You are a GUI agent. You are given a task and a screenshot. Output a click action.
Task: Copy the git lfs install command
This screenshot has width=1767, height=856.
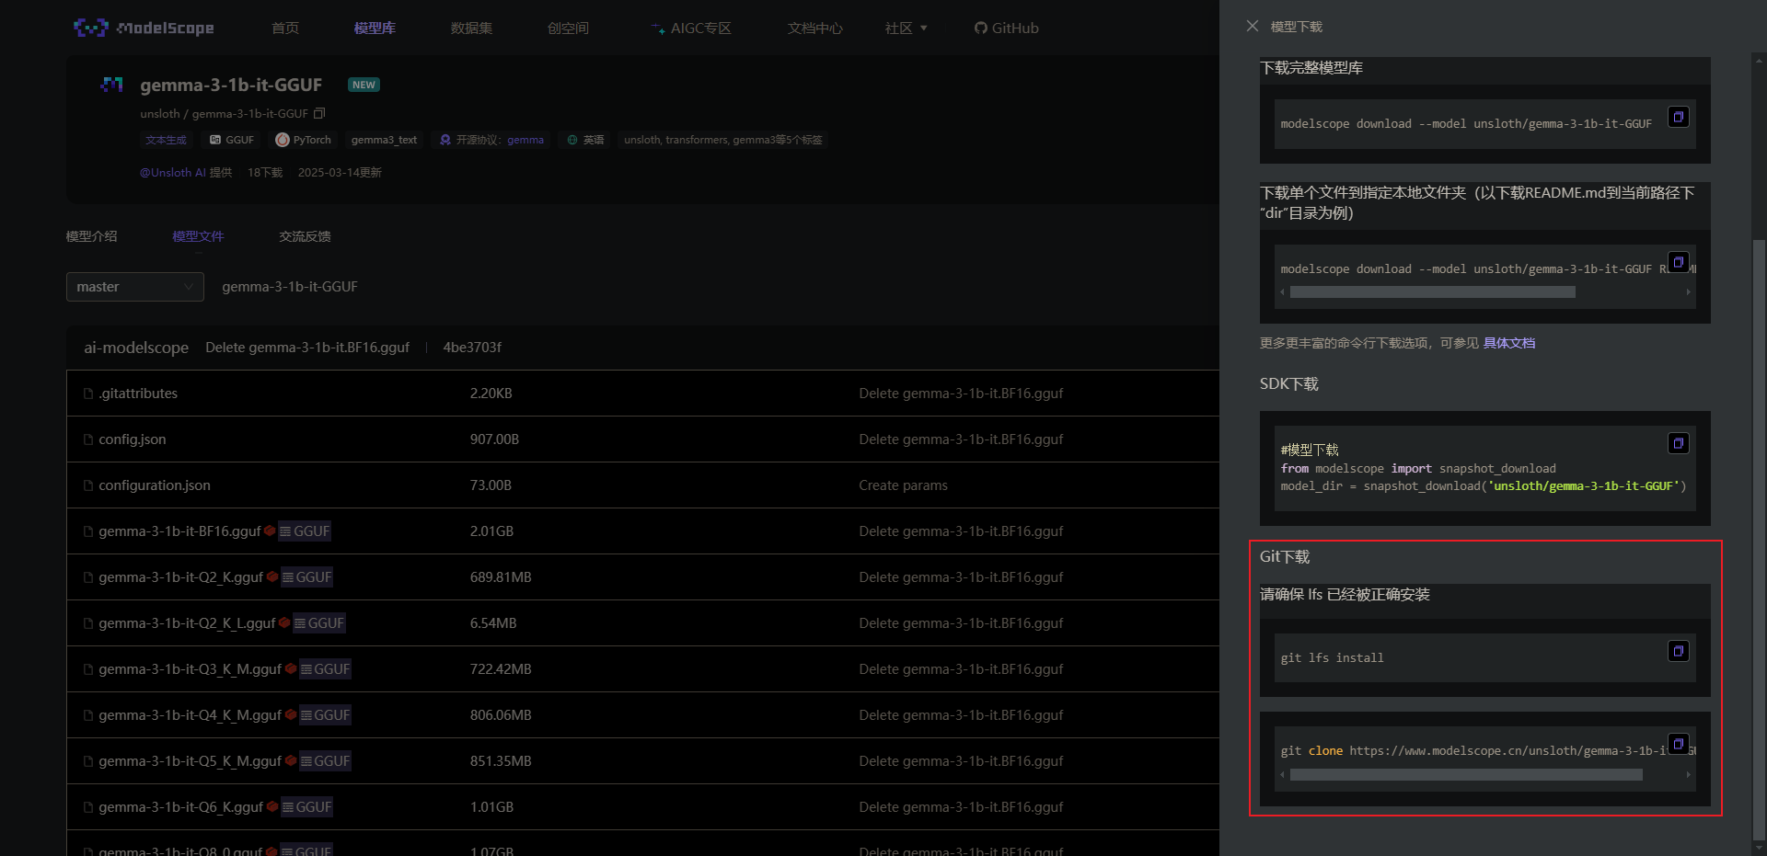coord(1679,651)
